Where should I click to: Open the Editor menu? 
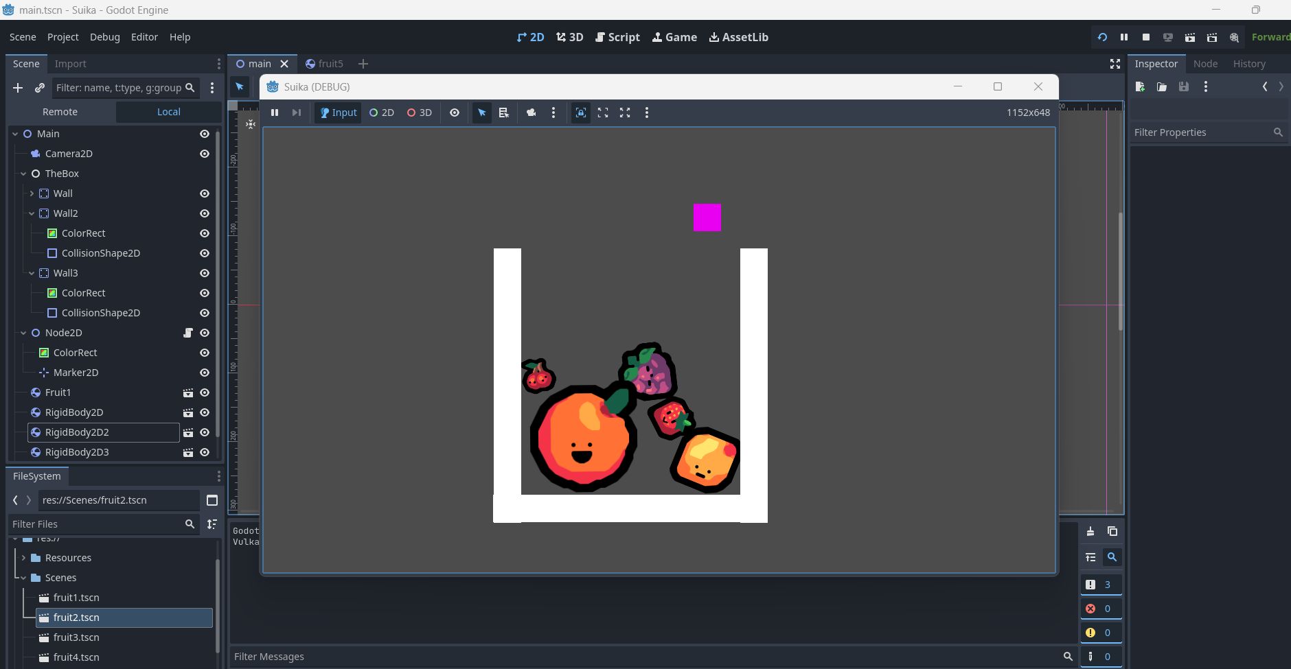[x=144, y=37]
